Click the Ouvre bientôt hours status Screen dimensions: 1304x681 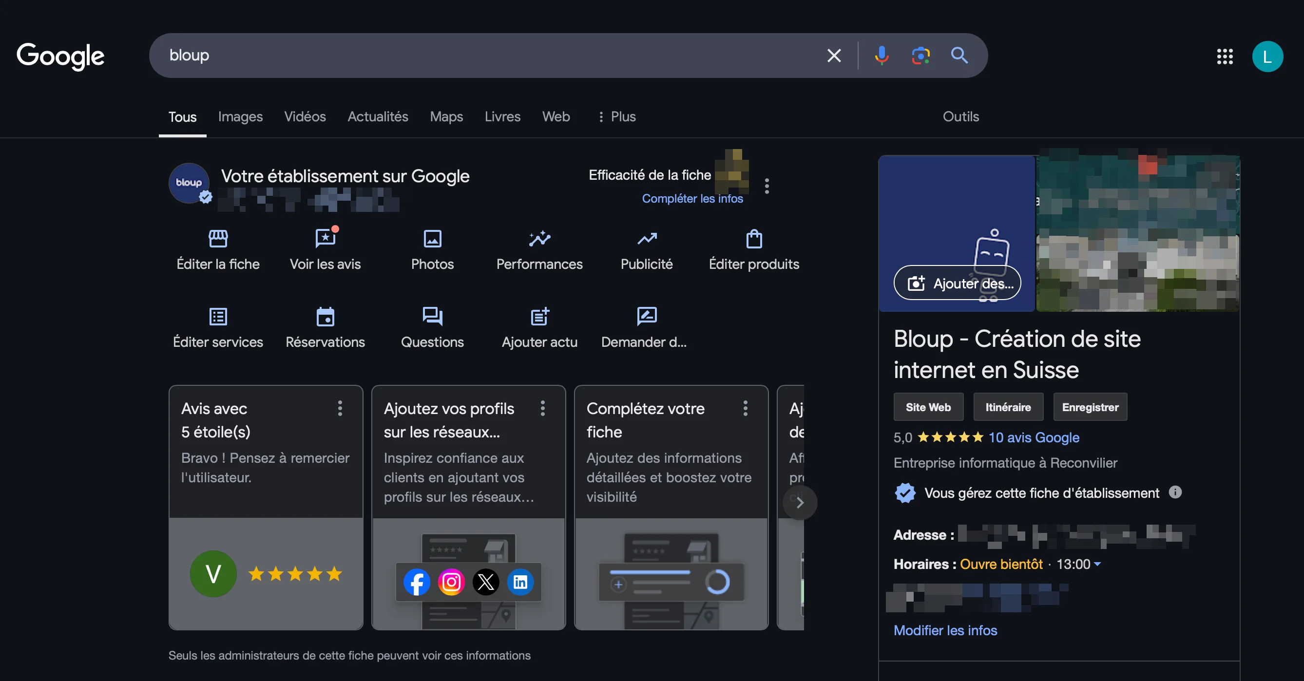pos(1001,564)
